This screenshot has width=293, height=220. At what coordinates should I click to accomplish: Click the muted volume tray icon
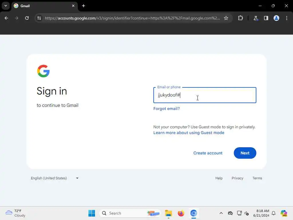click(x=247, y=213)
